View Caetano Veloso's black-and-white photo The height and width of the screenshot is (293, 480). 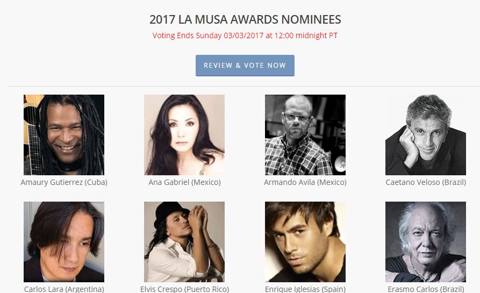[x=426, y=135]
